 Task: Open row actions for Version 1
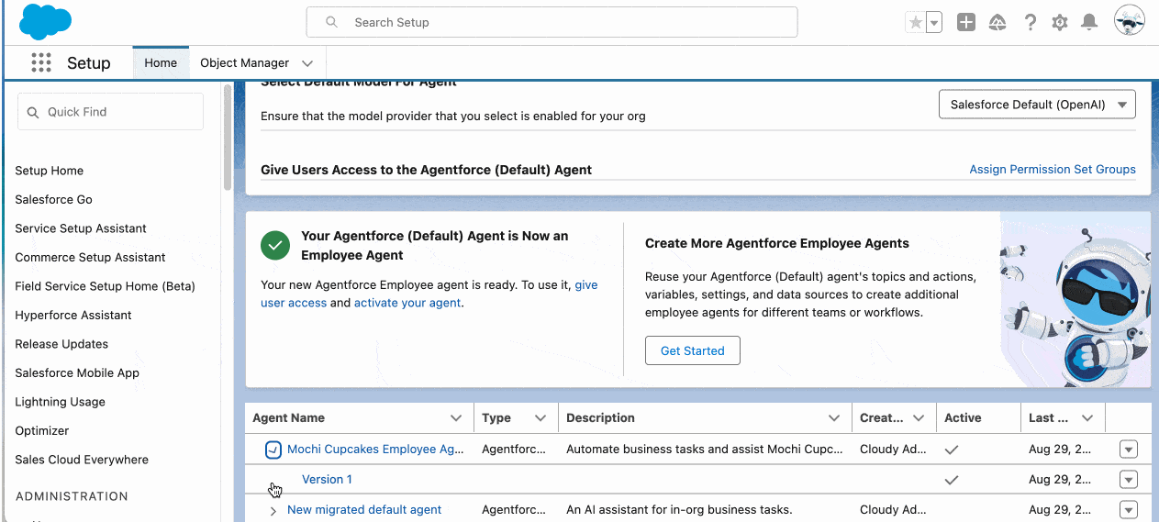click(x=1129, y=480)
